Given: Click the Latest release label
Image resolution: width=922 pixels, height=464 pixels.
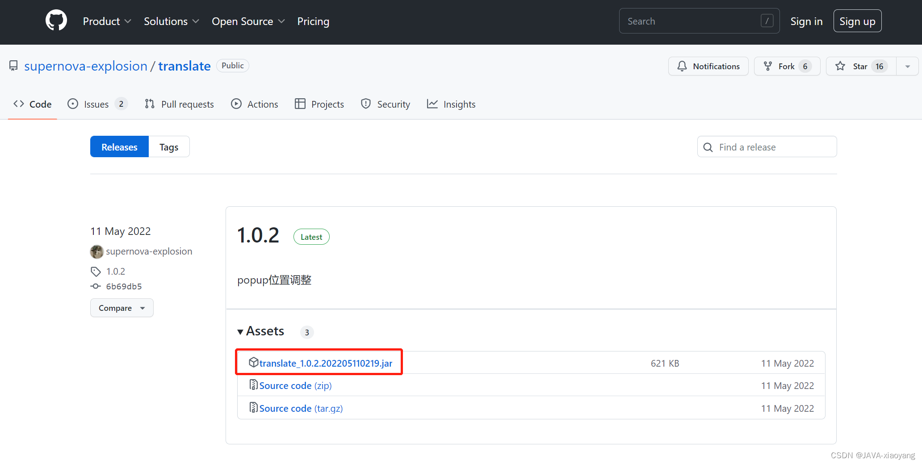Looking at the screenshot, I should pyautogui.click(x=311, y=237).
